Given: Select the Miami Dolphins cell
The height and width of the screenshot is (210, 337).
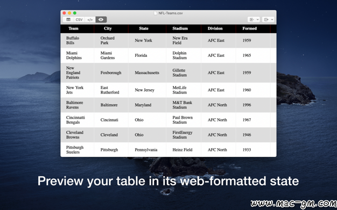Looking at the screenshot, I should pyautogui.click(x=77, y=55).
